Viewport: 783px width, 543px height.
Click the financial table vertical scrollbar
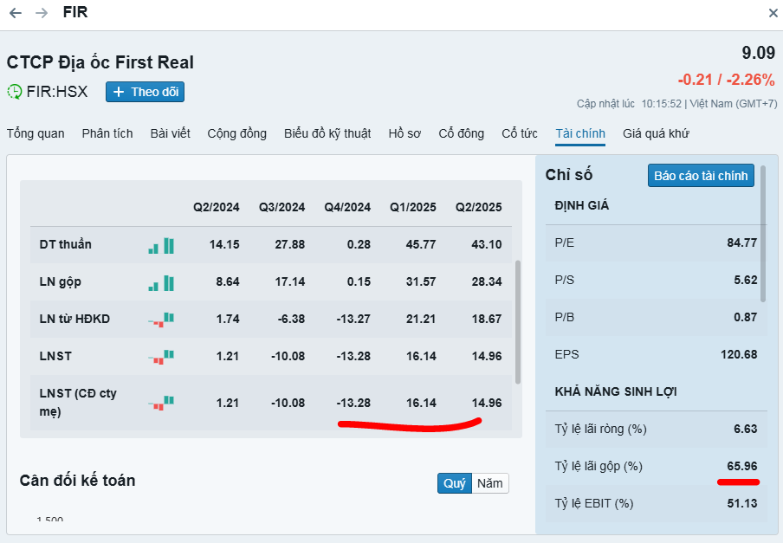(x=518, y=322)
